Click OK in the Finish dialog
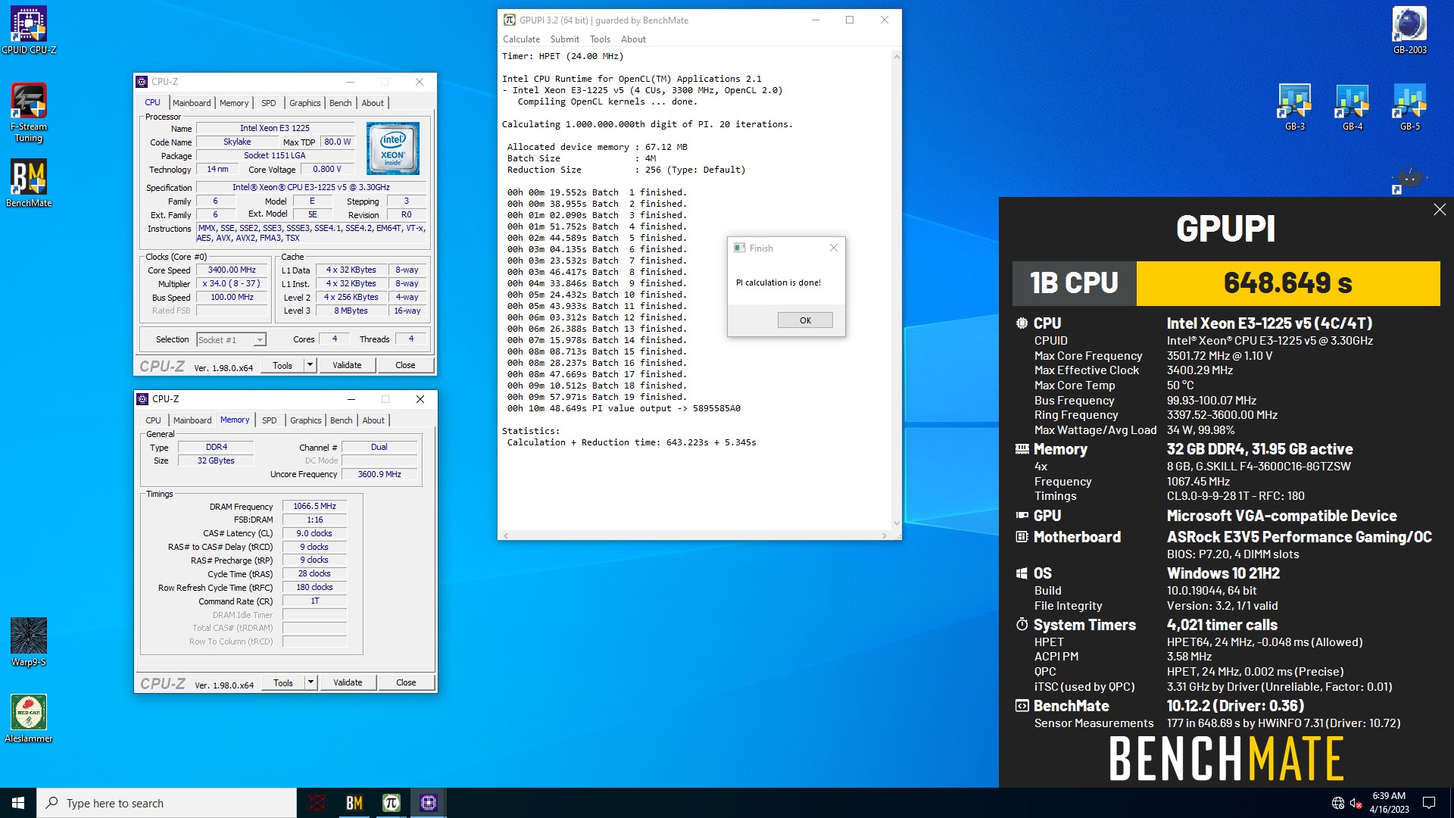 805,320
